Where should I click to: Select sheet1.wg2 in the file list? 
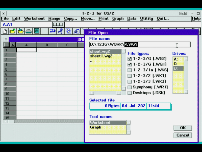point(105,56)
